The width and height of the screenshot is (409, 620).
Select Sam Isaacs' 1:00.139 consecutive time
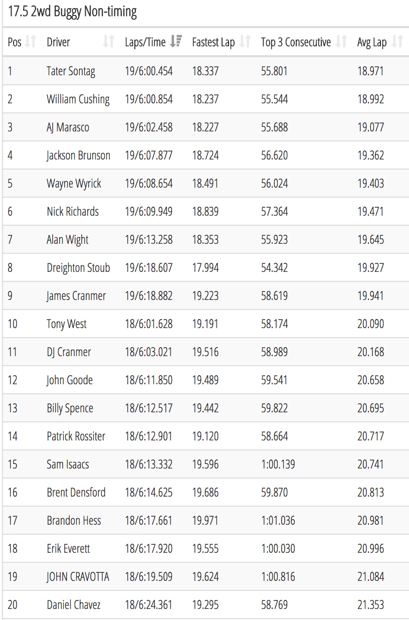coord(278,464)
